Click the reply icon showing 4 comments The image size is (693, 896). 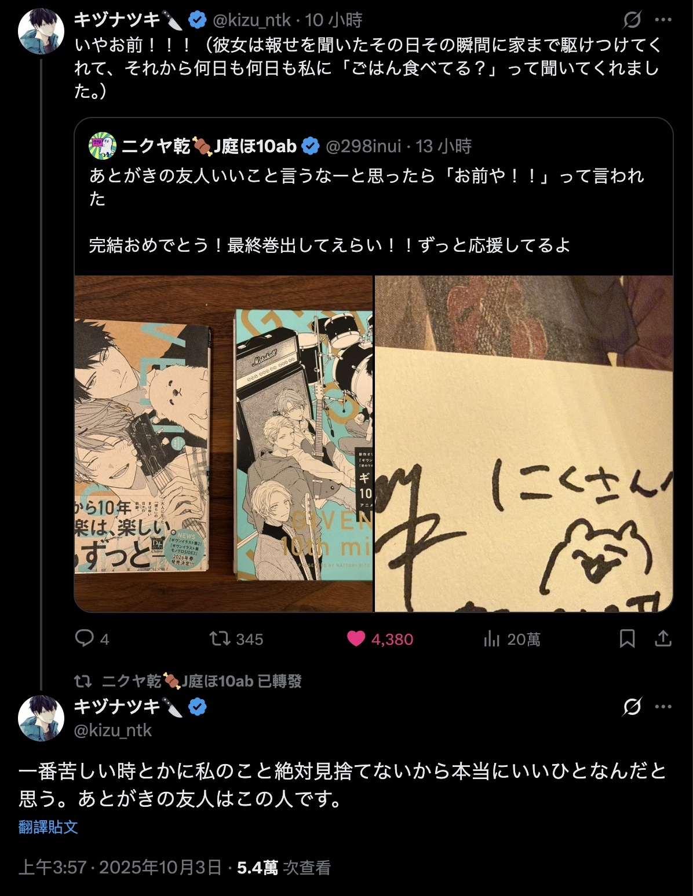85,638
